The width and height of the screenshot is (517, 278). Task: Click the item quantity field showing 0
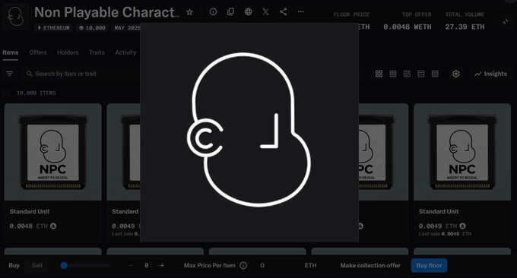tap(147, 266)
